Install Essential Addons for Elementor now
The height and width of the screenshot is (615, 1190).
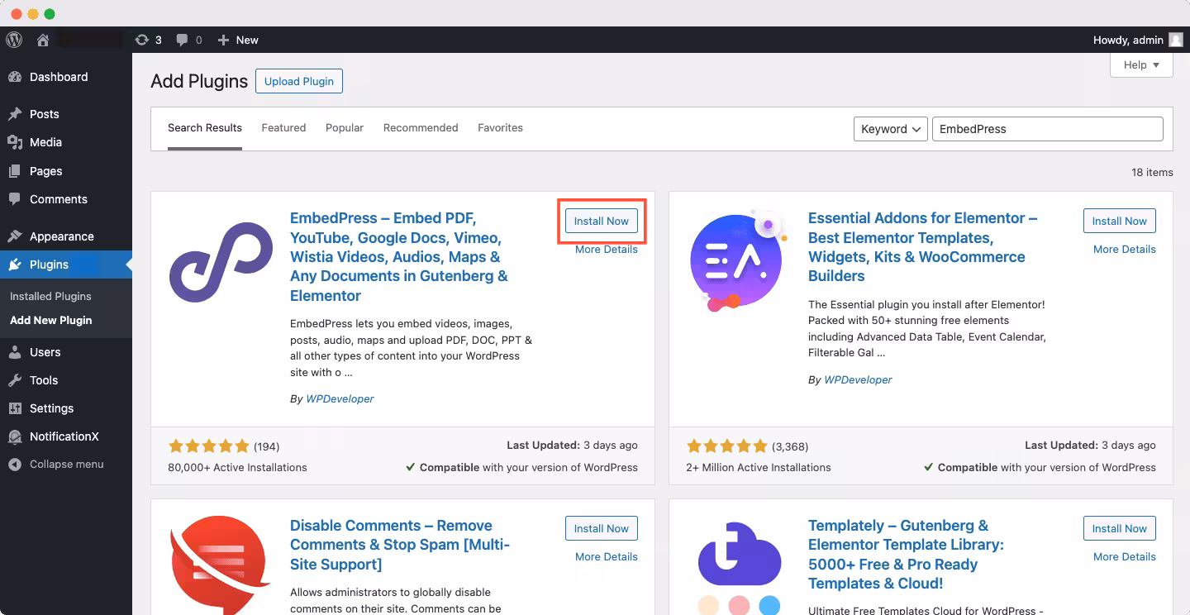click(x=1120, y=221)
